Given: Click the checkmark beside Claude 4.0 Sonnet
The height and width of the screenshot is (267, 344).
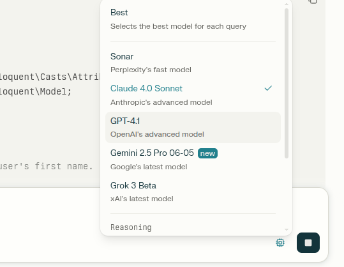Looking at the screenshot, I should (x=268, y=88).
